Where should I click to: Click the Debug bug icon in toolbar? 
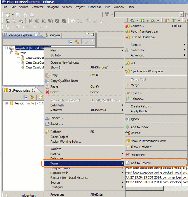pos(132,21)
